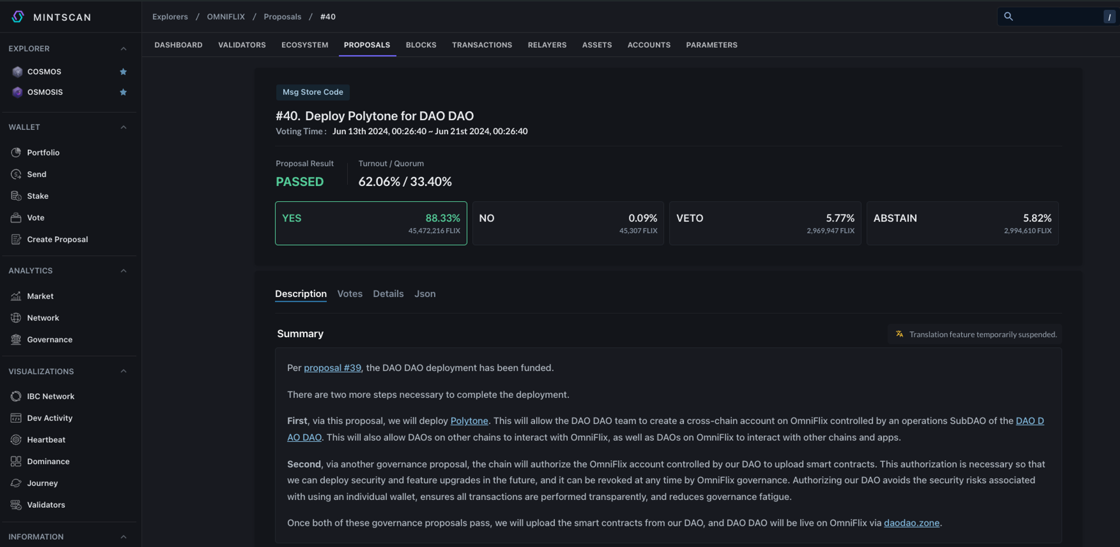Open the Portfolio wallet icon
Image resolution: width=1120 pixels, height=547 pixels.
(x=16, y=153)
